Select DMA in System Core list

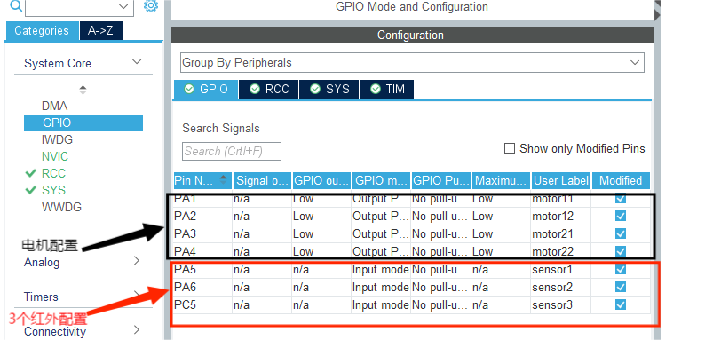(x=54, y=107)
